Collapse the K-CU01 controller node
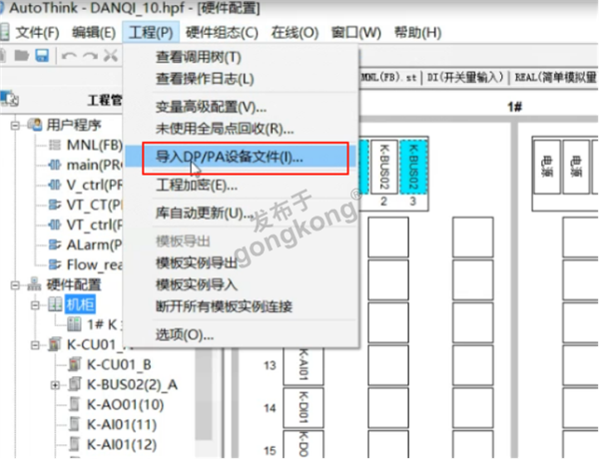Viewport: 599px width, 459px height. (35, 345)
